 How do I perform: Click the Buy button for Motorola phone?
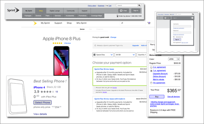tap(156, 97)
